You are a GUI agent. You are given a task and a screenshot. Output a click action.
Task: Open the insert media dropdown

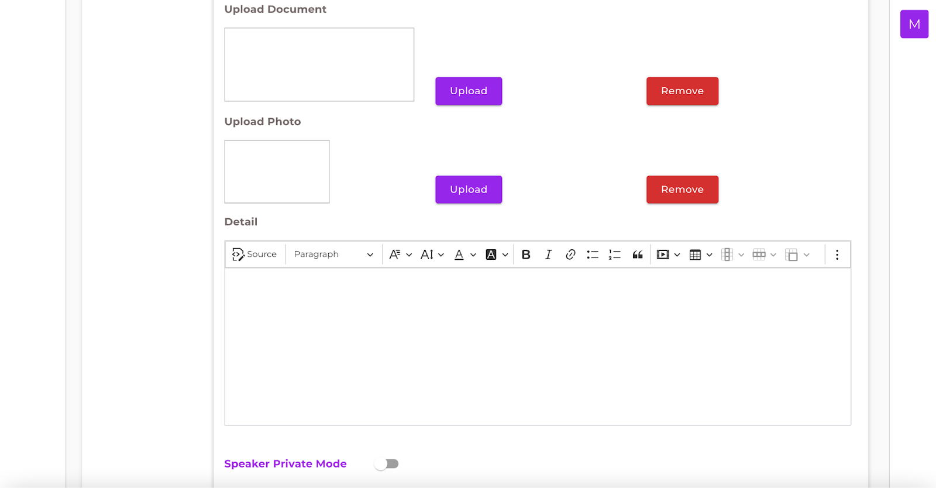(668, 255)
